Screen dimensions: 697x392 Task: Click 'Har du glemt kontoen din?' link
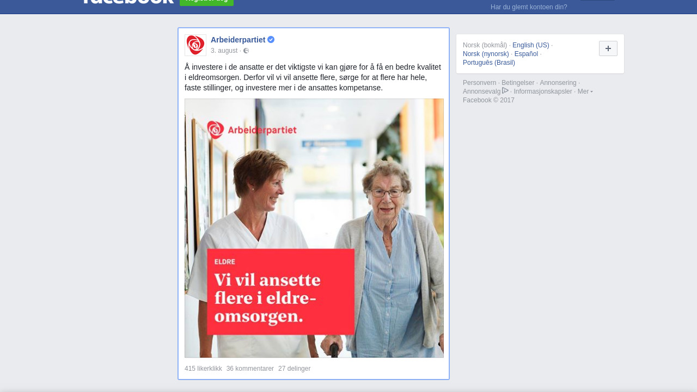[x=529, y=7]
